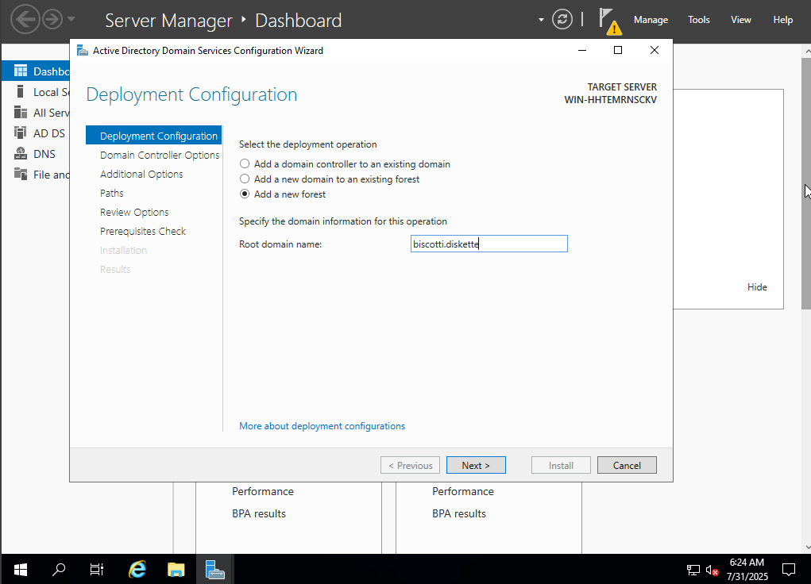Click the Server Manager refresh icon
Viewport: 811px width, 584px height.
pyautogui.click(x=562, y=20)
